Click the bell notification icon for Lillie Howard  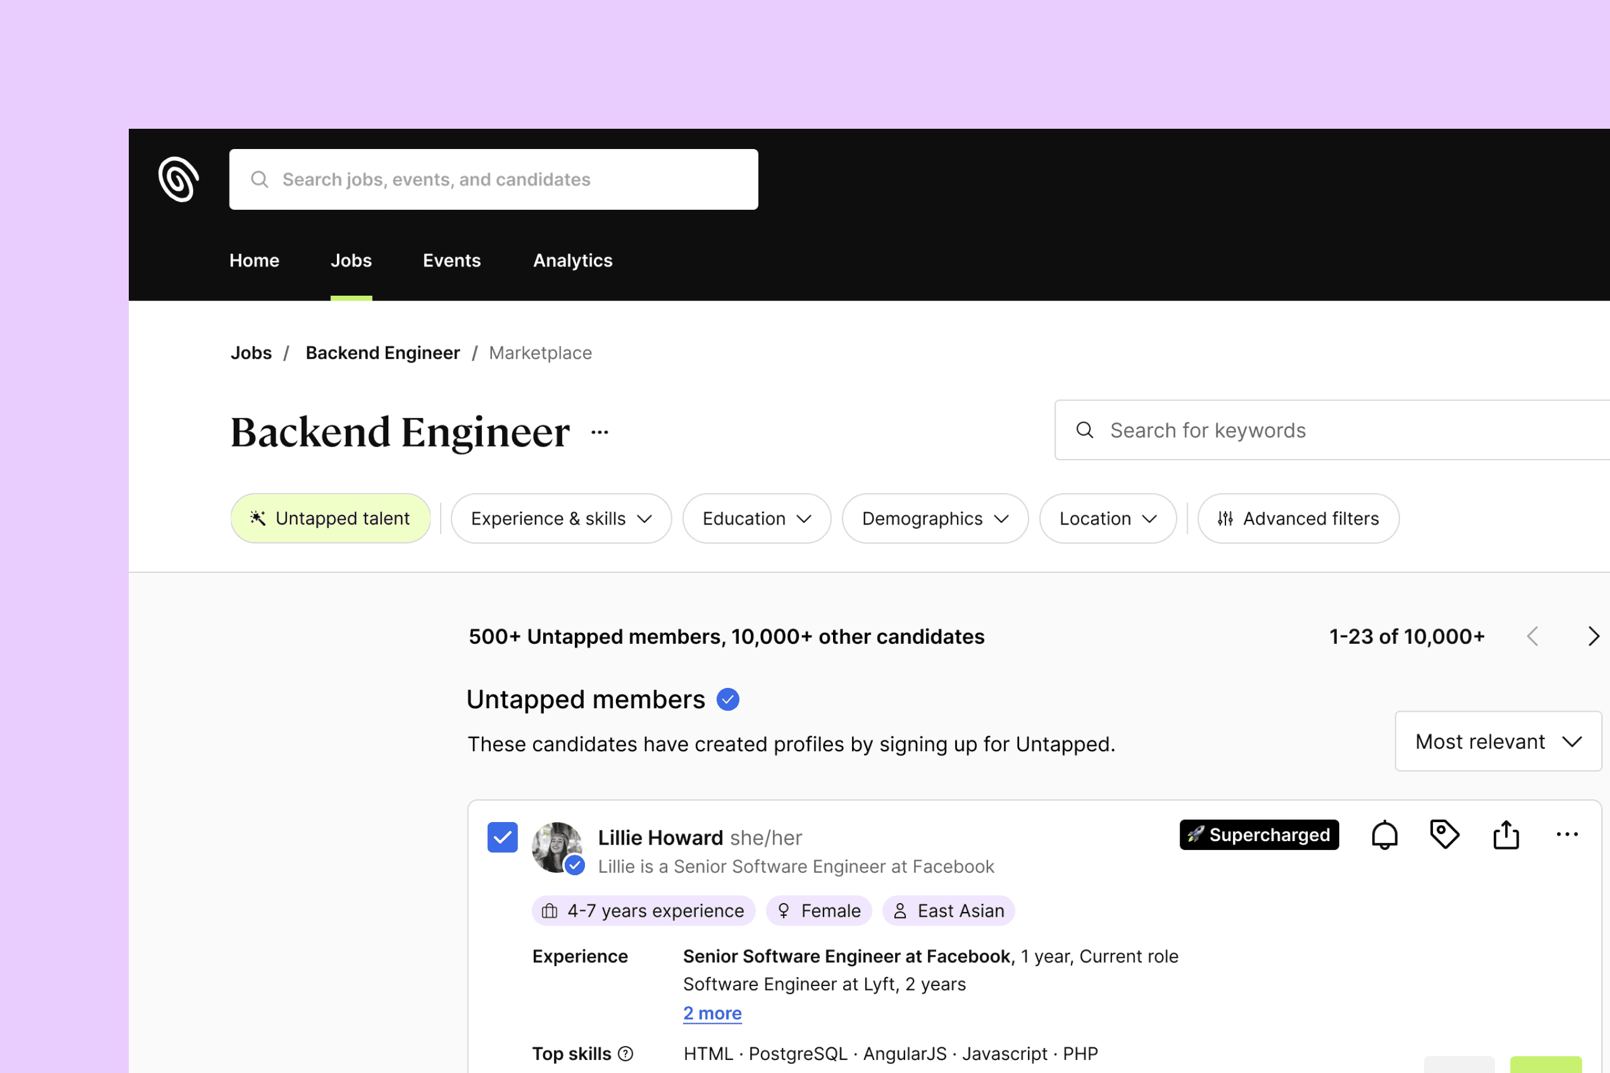pos(1384,835)
